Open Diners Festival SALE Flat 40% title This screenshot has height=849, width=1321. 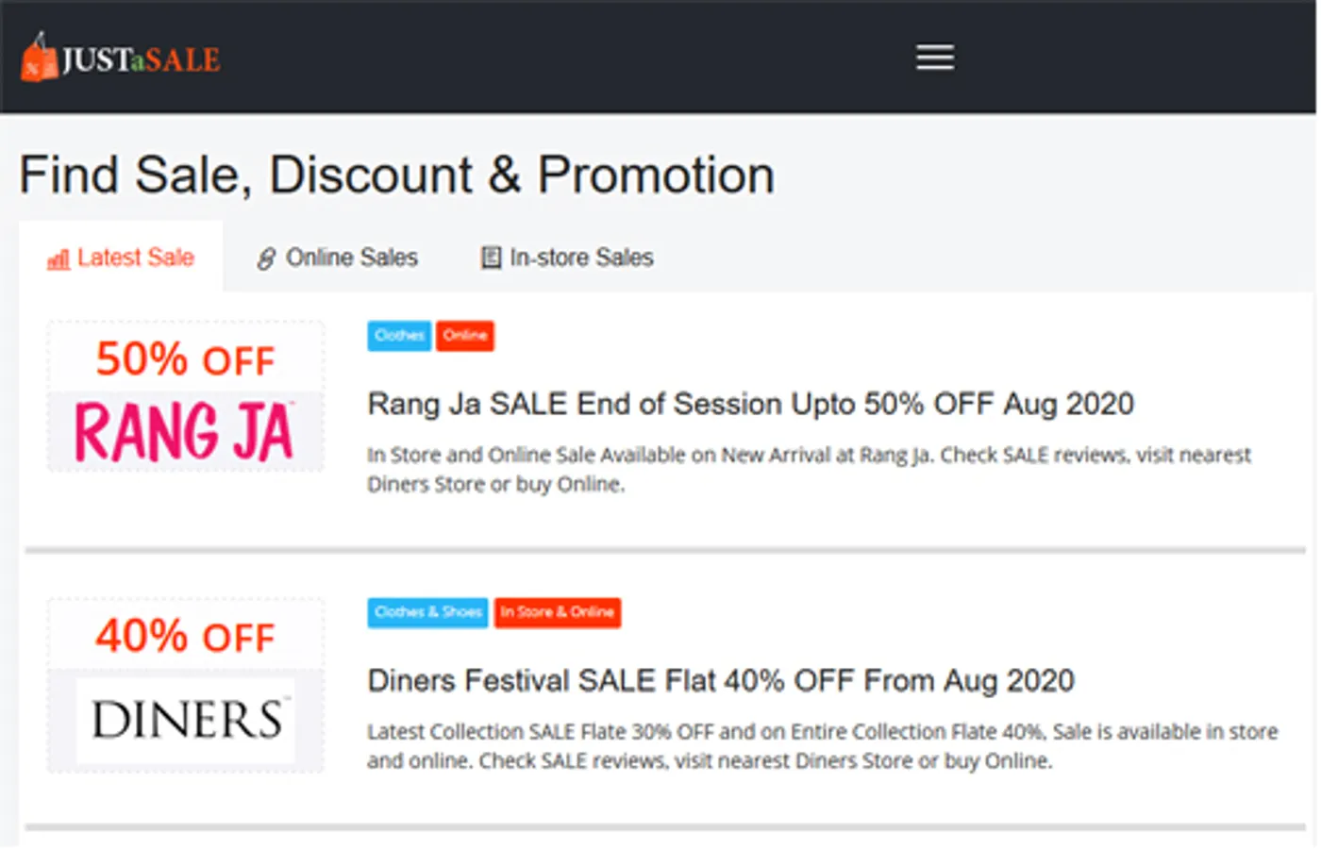[720, 680]
